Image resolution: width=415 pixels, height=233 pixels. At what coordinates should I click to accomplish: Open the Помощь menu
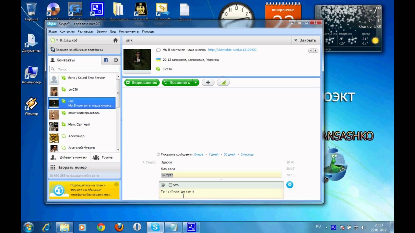point(148,31)
